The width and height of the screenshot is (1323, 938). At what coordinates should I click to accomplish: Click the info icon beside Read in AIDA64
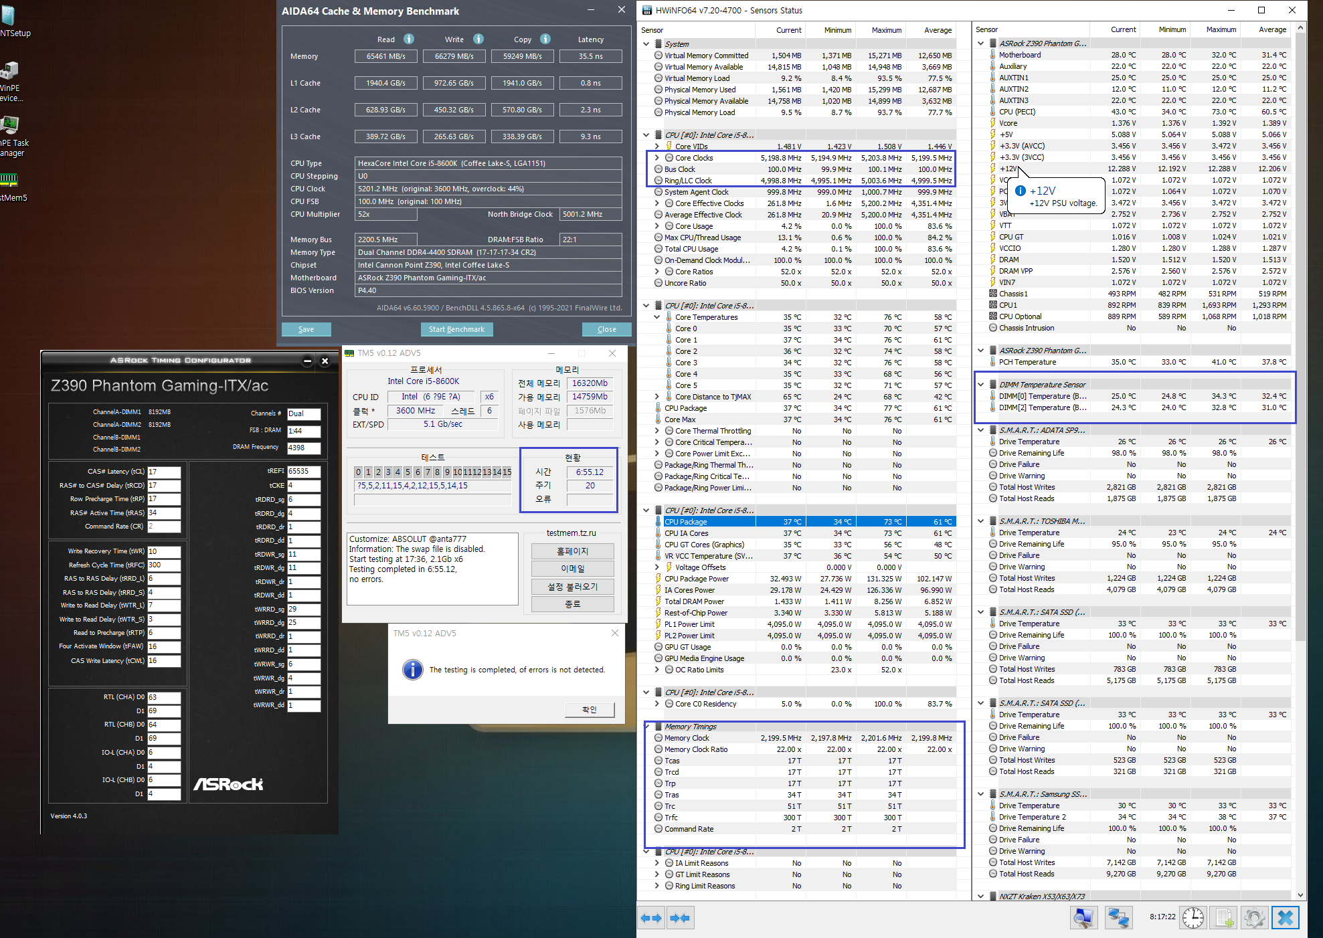coord(409,39)
